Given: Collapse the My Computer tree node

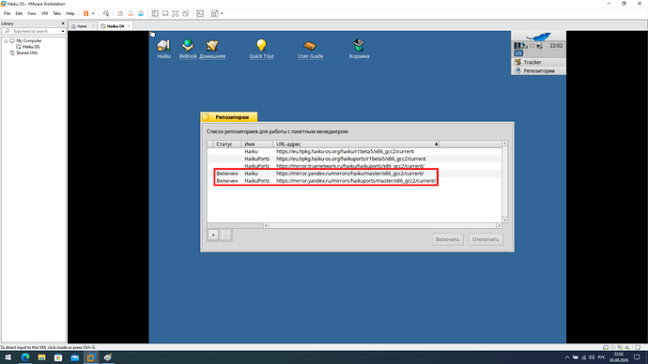Looking at the screenshot, I should click(x=6, y=41).
